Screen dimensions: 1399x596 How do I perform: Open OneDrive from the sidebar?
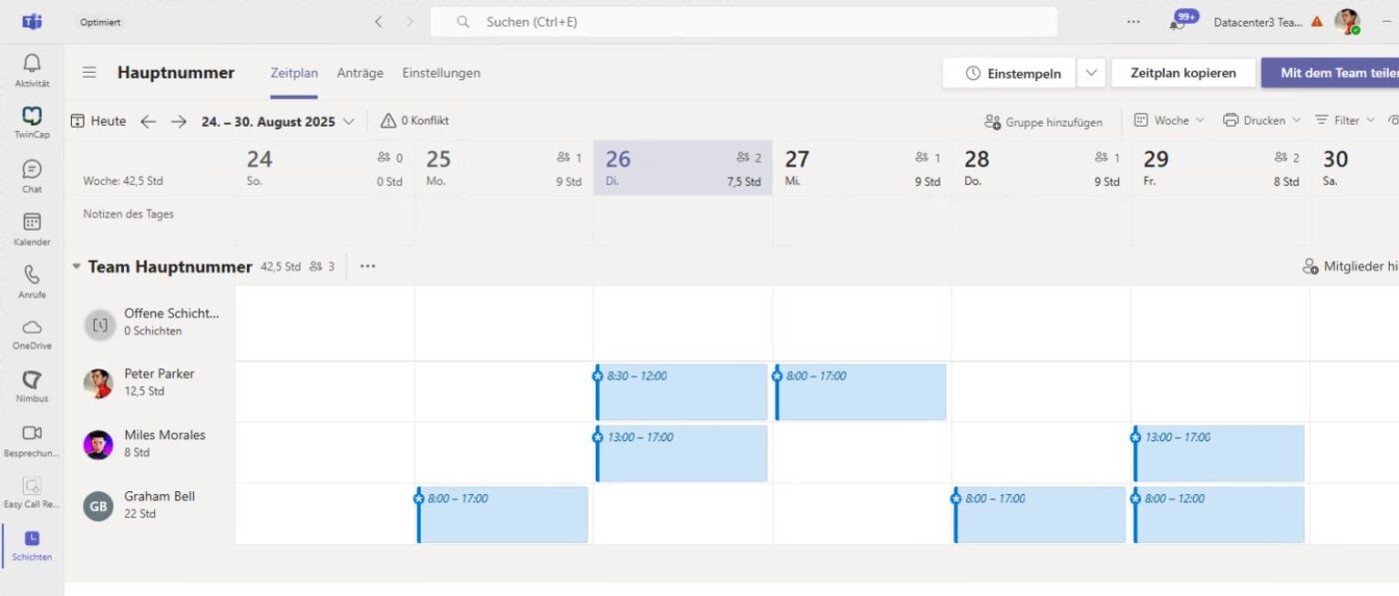point(31,331)
